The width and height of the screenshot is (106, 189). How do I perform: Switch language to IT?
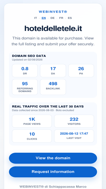36,18
